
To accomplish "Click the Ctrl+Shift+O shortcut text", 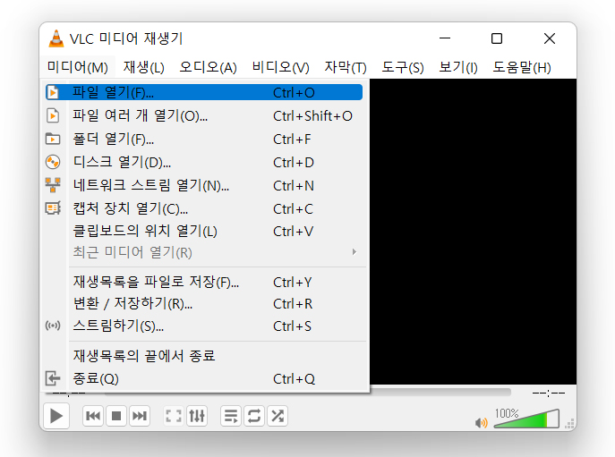I will point(312,116).
